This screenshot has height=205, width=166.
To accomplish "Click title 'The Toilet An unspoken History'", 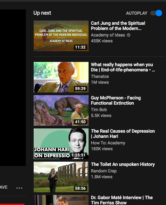I will click(123, 164).
